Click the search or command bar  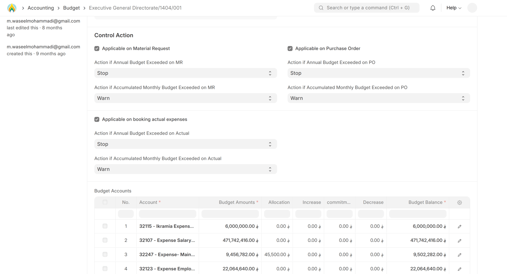[x=366, y=8]
